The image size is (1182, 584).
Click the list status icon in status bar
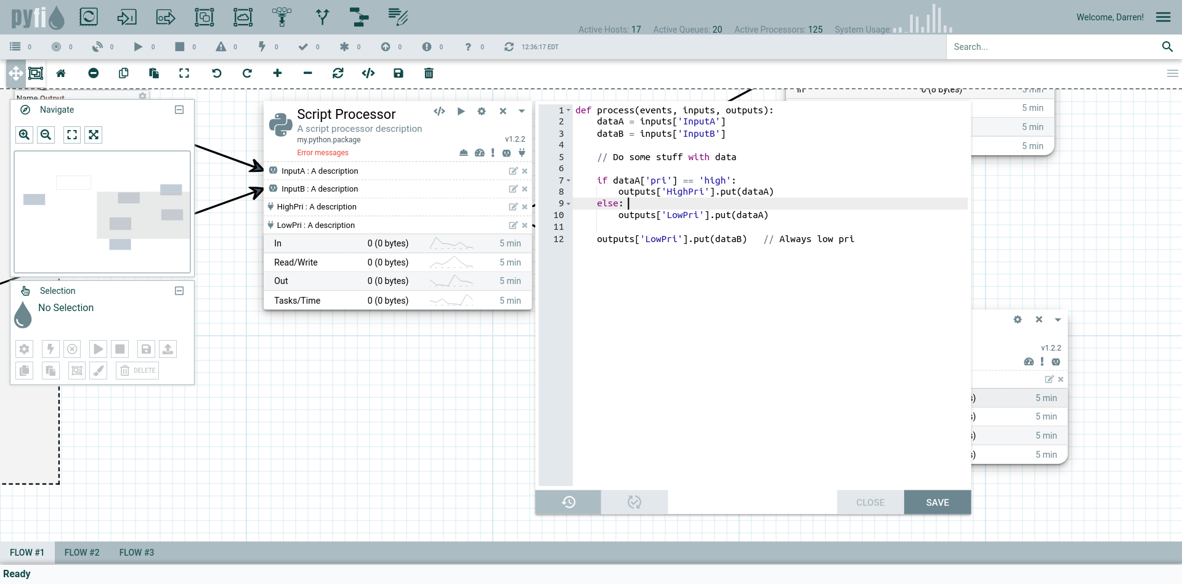click(x=15, y=47)
